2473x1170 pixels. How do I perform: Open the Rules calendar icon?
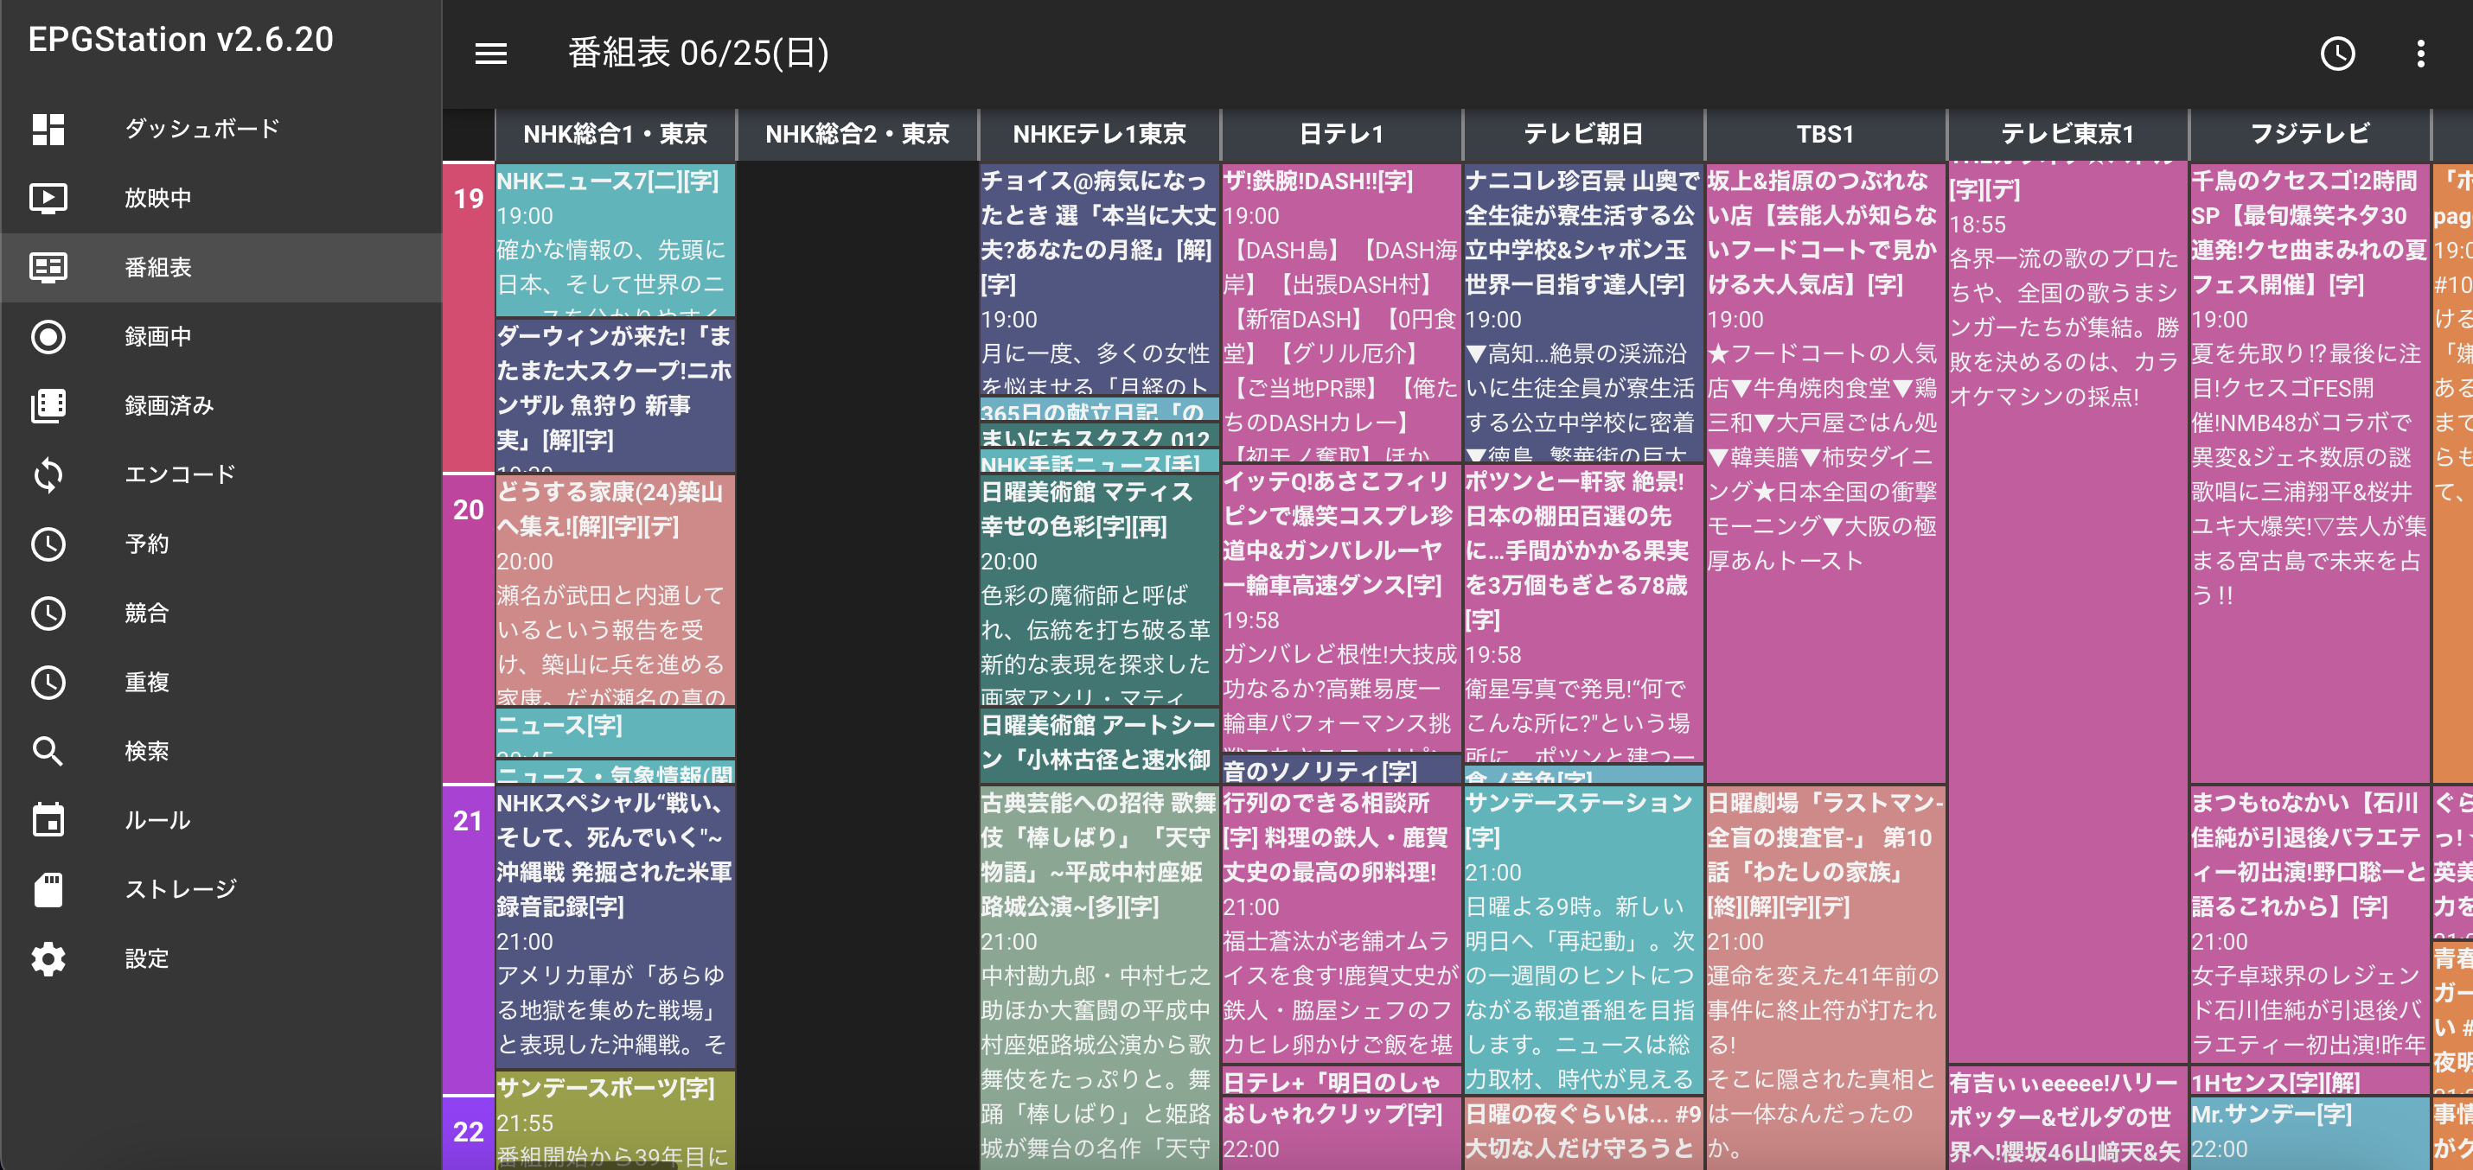pyautogui.click(x=48, y=820)
